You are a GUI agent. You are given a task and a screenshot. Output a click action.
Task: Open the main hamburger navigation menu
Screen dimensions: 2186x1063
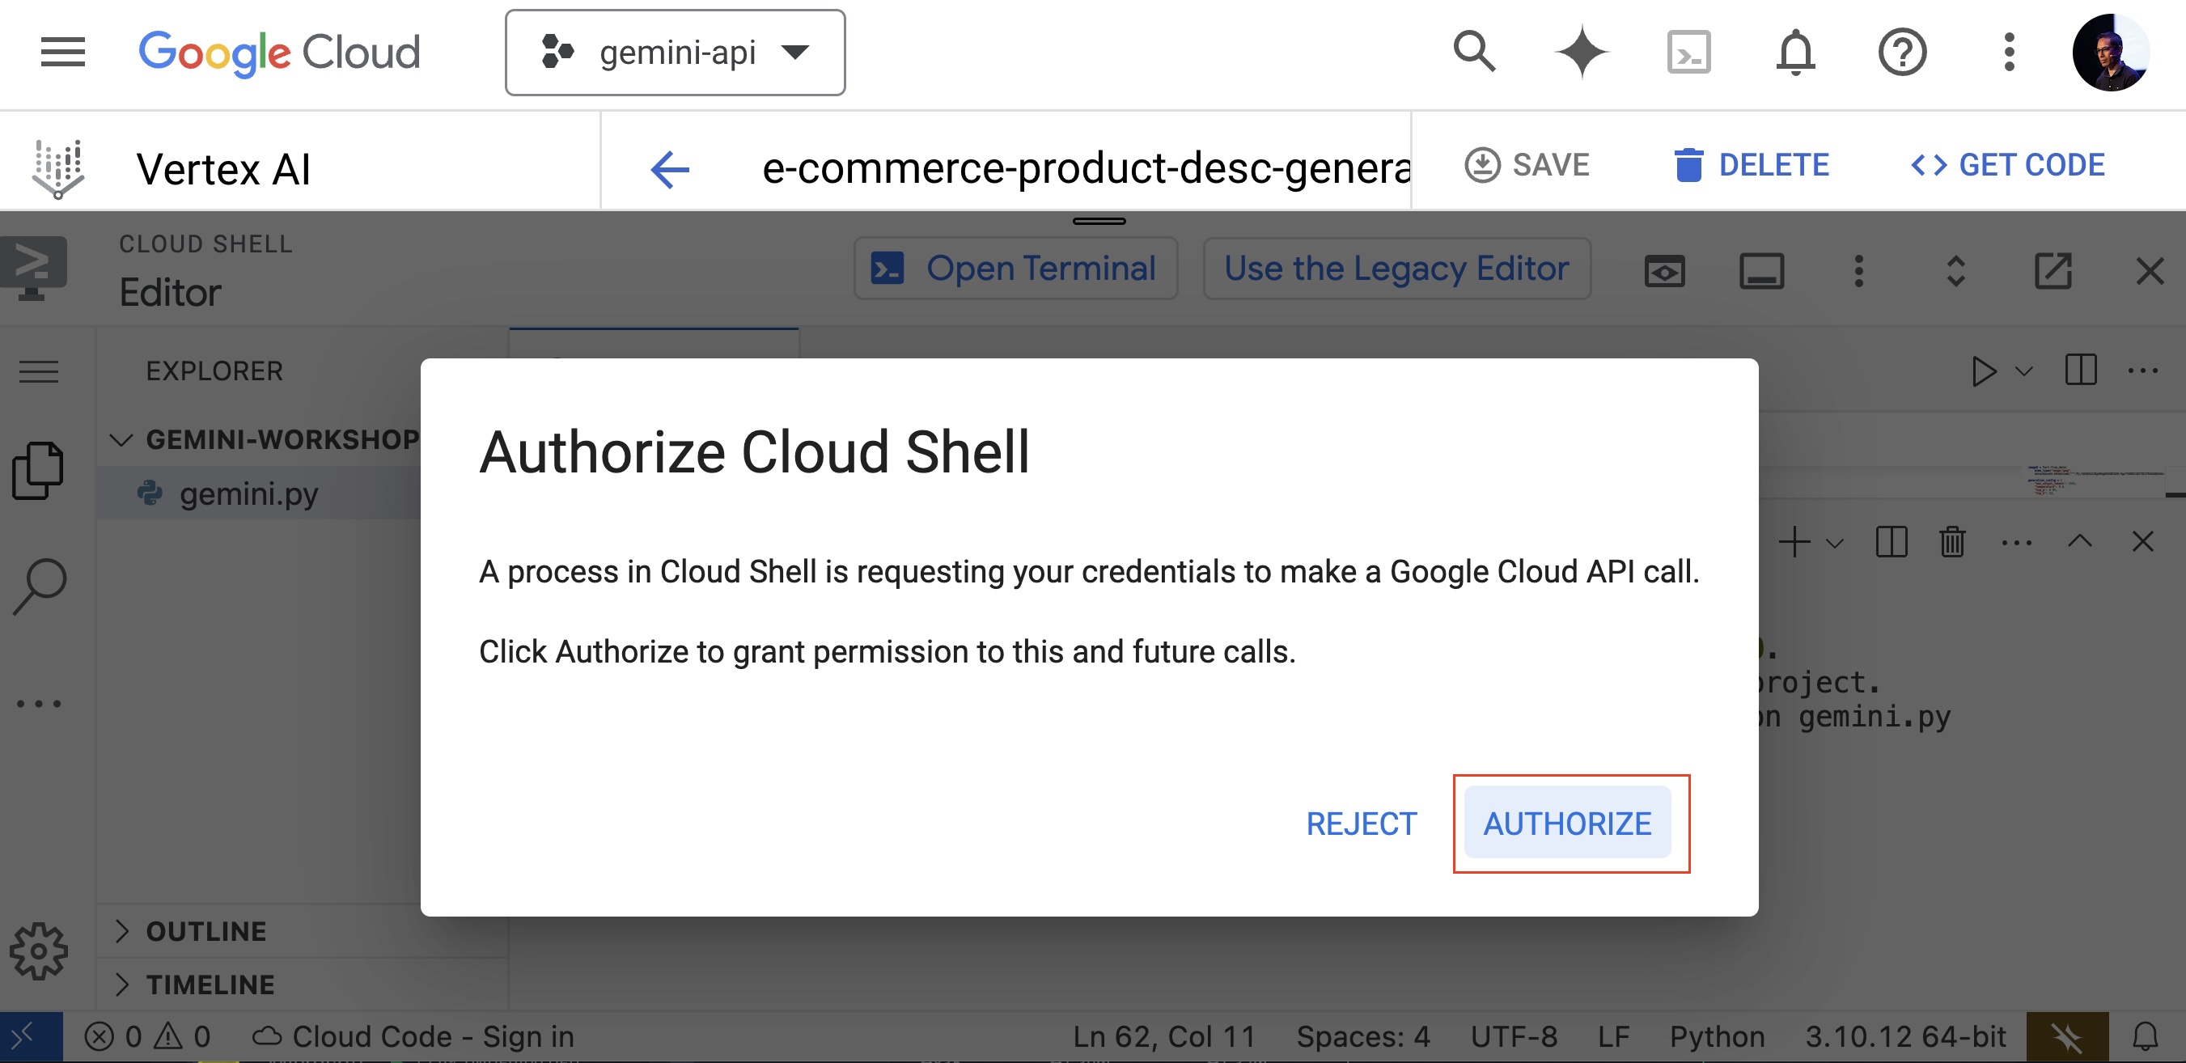click(x=63, y=53)
